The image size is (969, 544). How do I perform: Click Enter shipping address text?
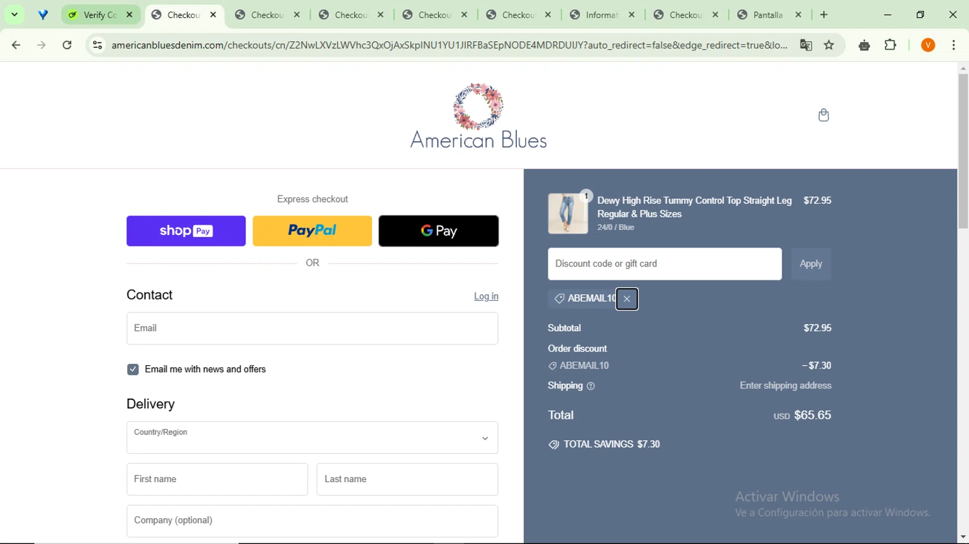(786, 386)
